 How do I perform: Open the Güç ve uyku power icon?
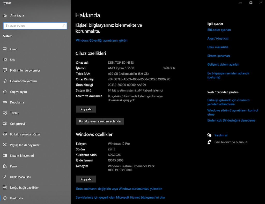5,92
